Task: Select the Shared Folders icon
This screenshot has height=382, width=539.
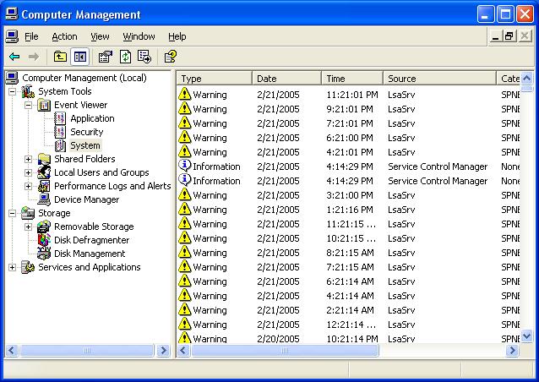Action: click(44, 159)
